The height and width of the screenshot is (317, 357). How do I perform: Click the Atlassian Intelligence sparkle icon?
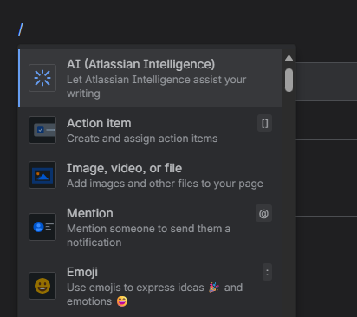pos(42,78)
